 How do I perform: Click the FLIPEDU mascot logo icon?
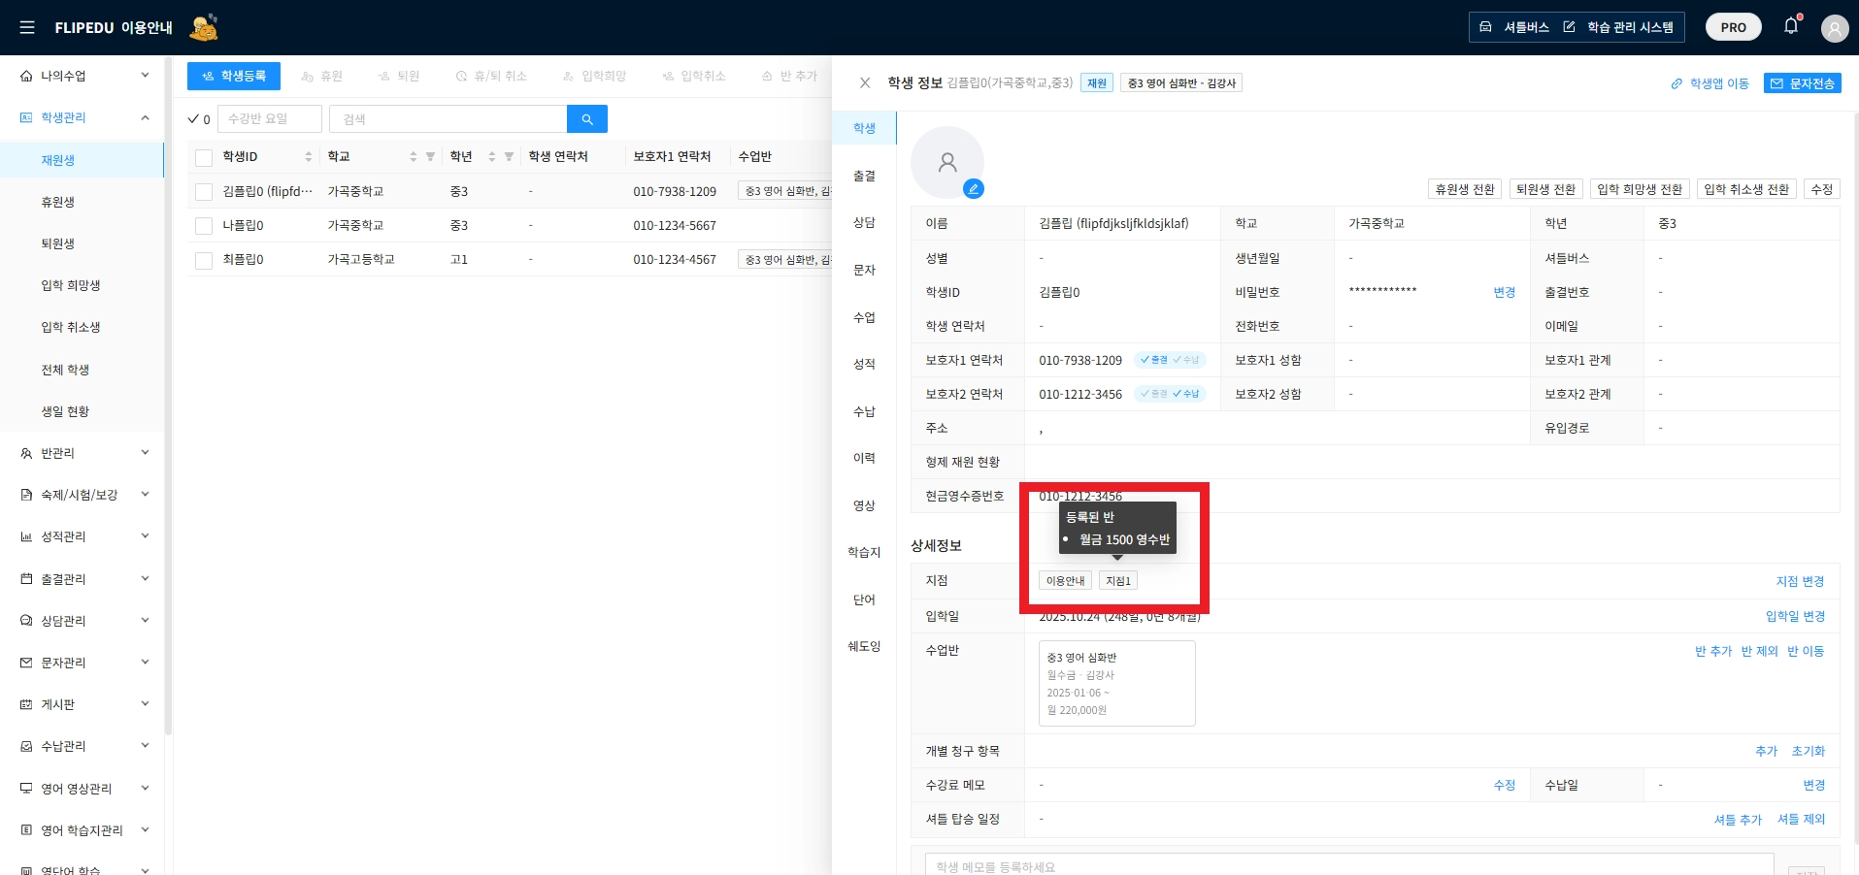coord(204,27)
